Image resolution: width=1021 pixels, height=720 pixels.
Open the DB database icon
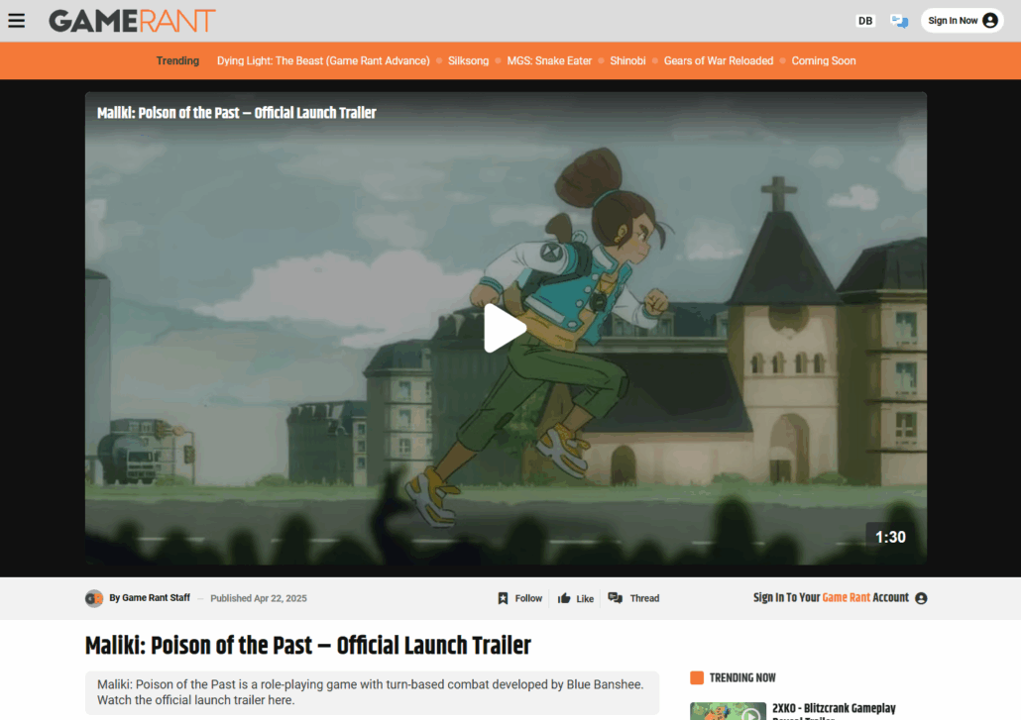[865, 21]
